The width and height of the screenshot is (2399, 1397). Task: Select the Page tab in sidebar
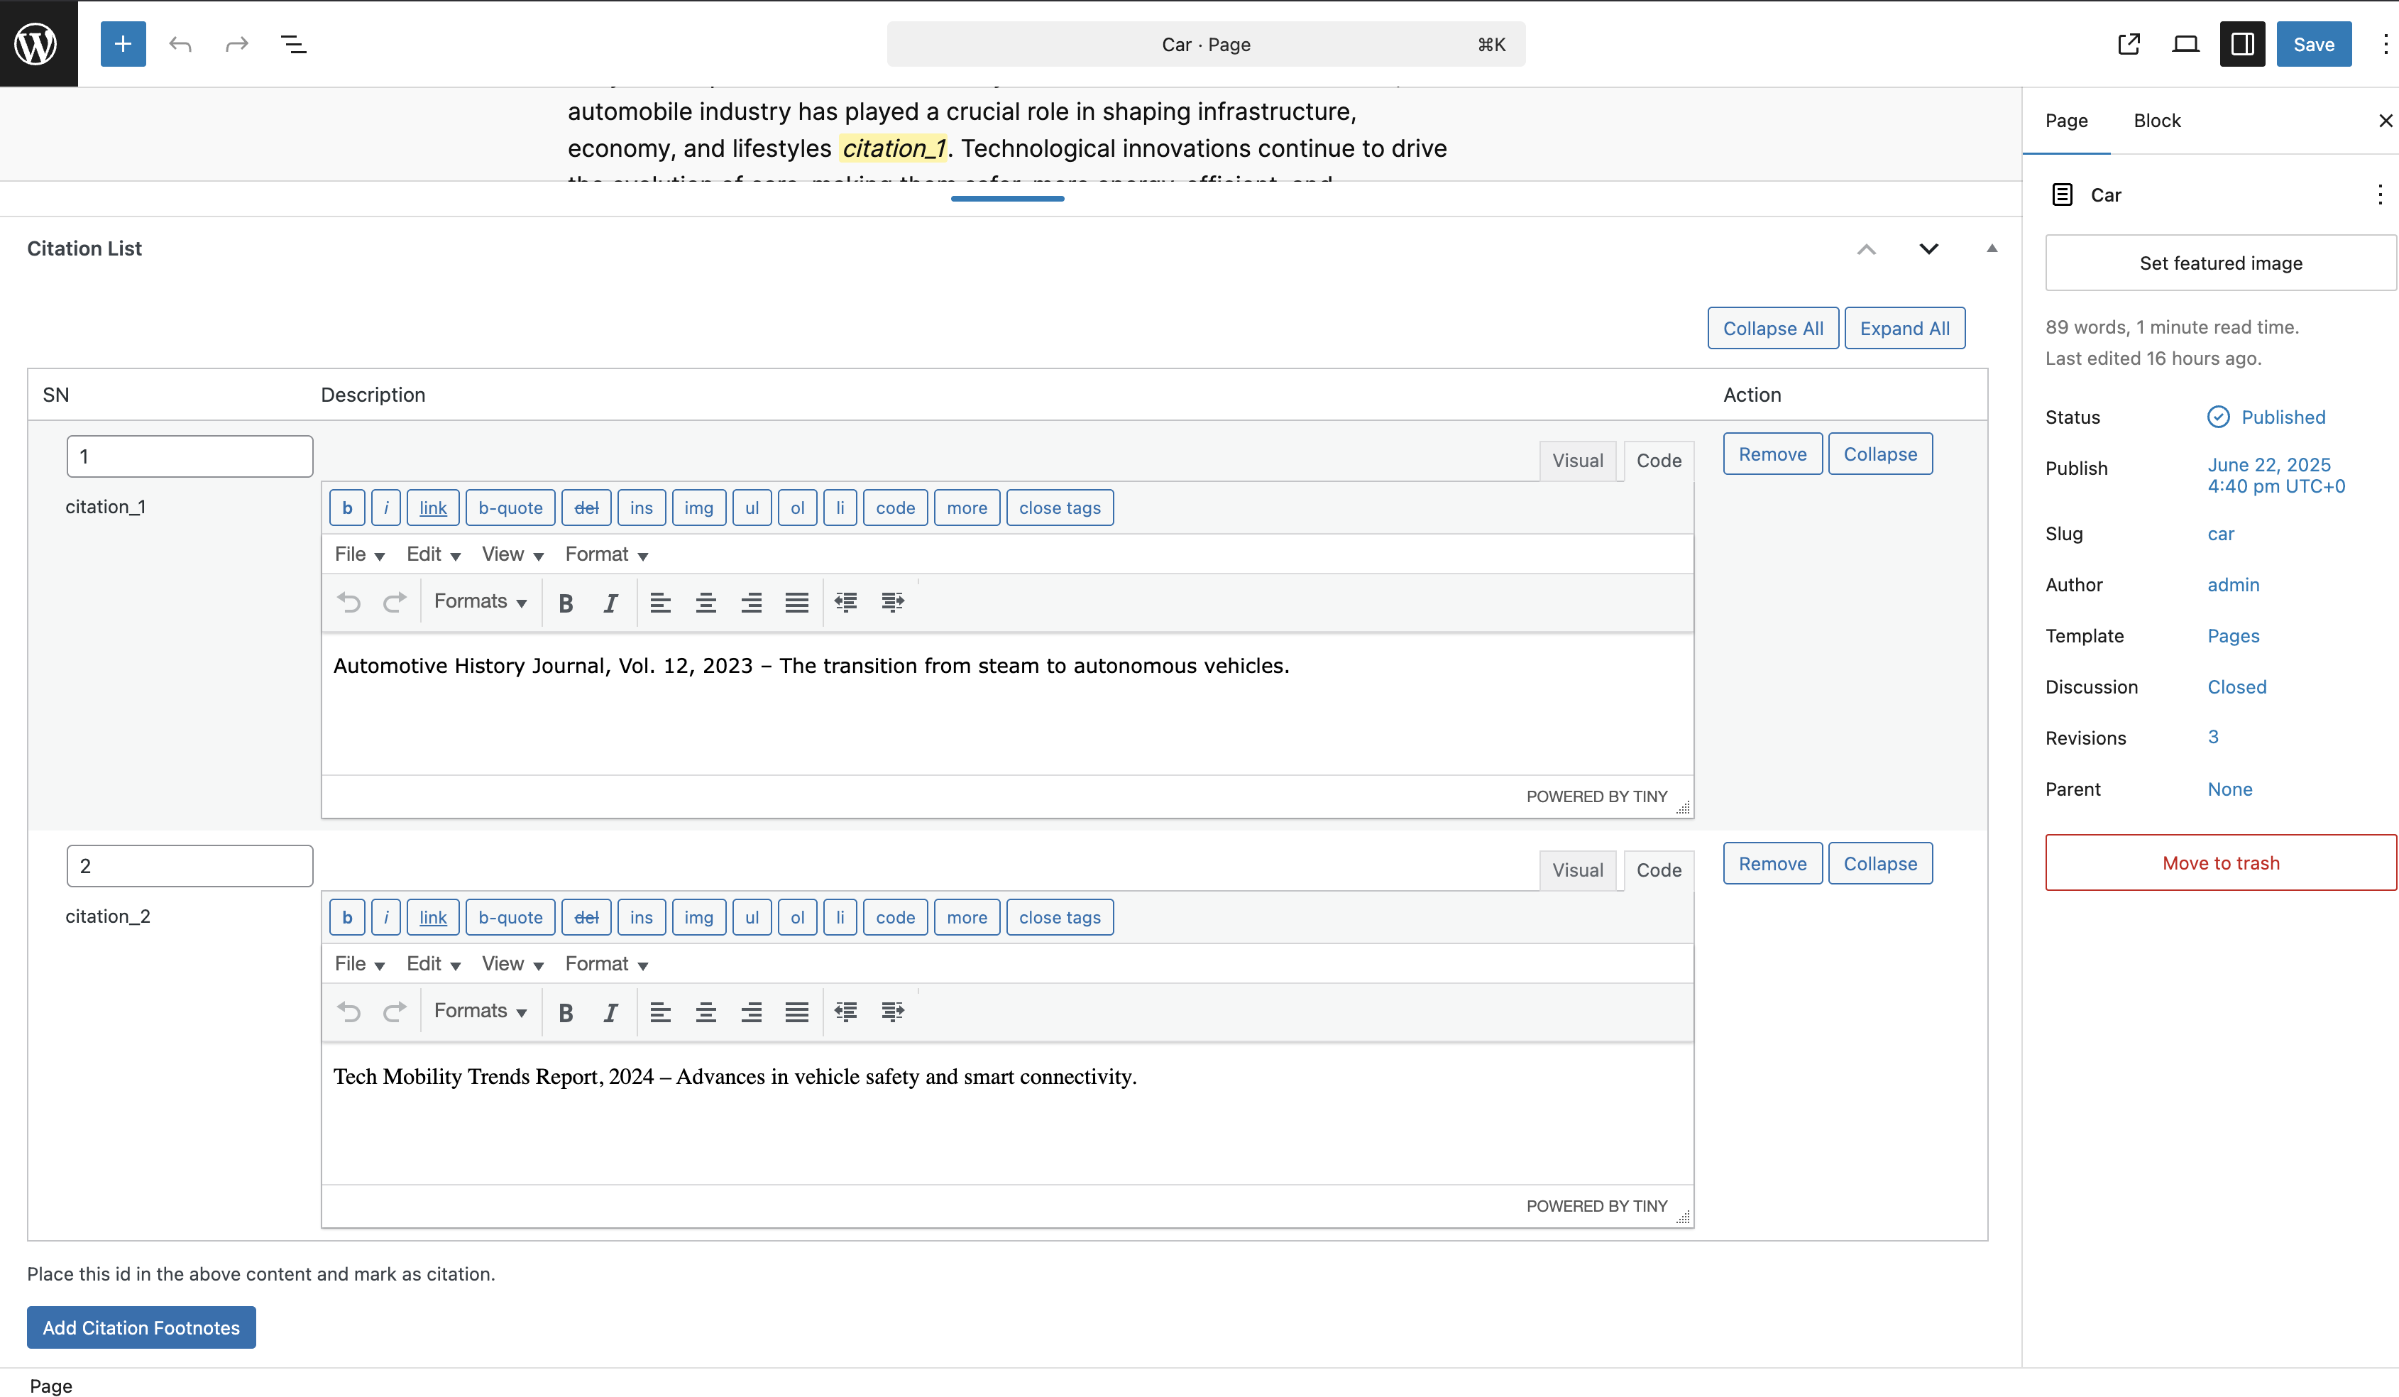tap(2066, 121)
